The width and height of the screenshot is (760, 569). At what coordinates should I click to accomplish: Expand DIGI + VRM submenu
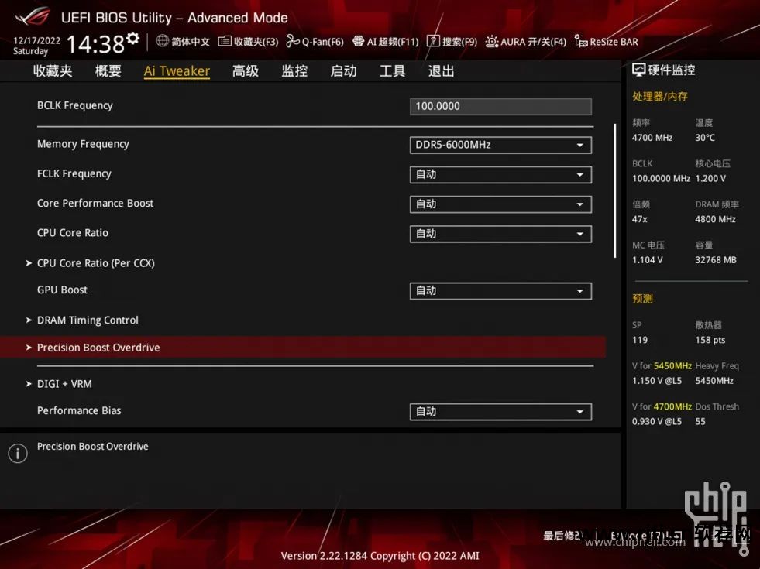(64, 383)
